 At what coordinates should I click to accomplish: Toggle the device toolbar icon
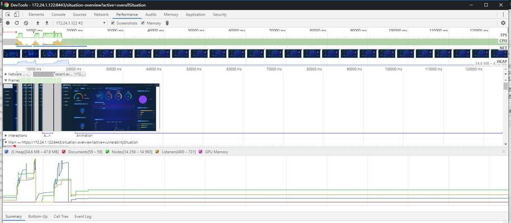(x=16, y=14)
